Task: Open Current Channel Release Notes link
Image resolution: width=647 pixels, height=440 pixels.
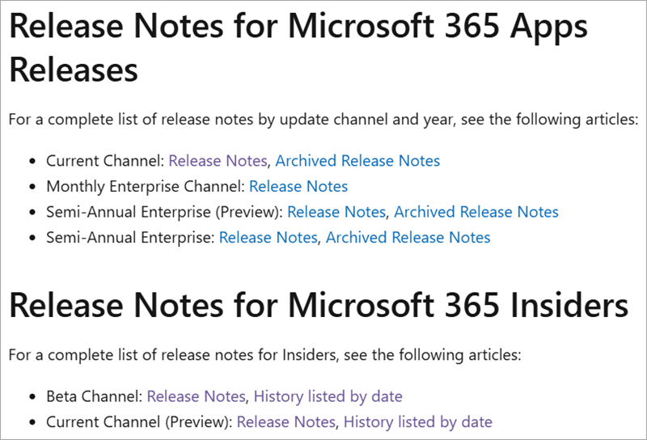Action: 218,161
